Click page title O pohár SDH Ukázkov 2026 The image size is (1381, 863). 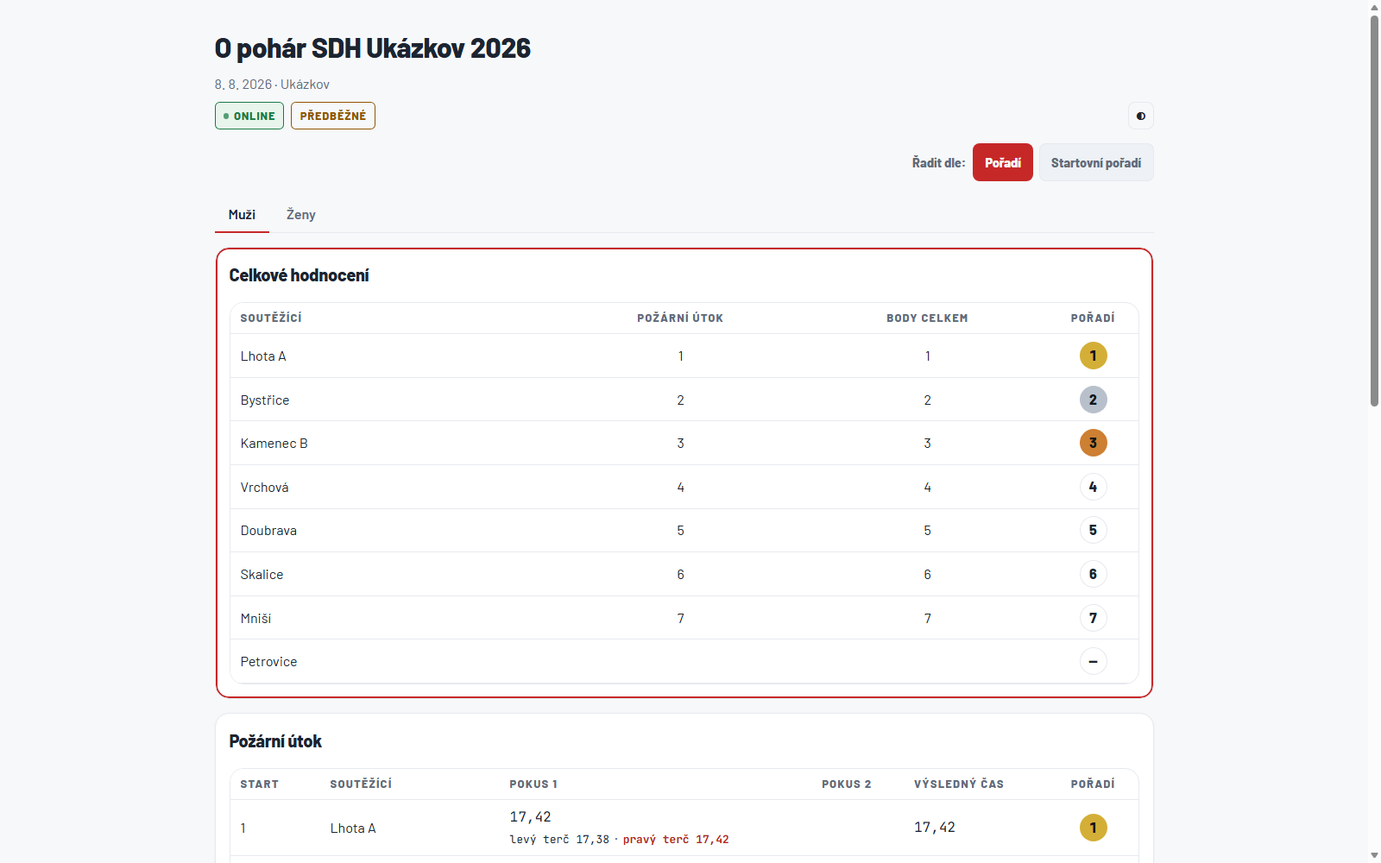[372, 48]
